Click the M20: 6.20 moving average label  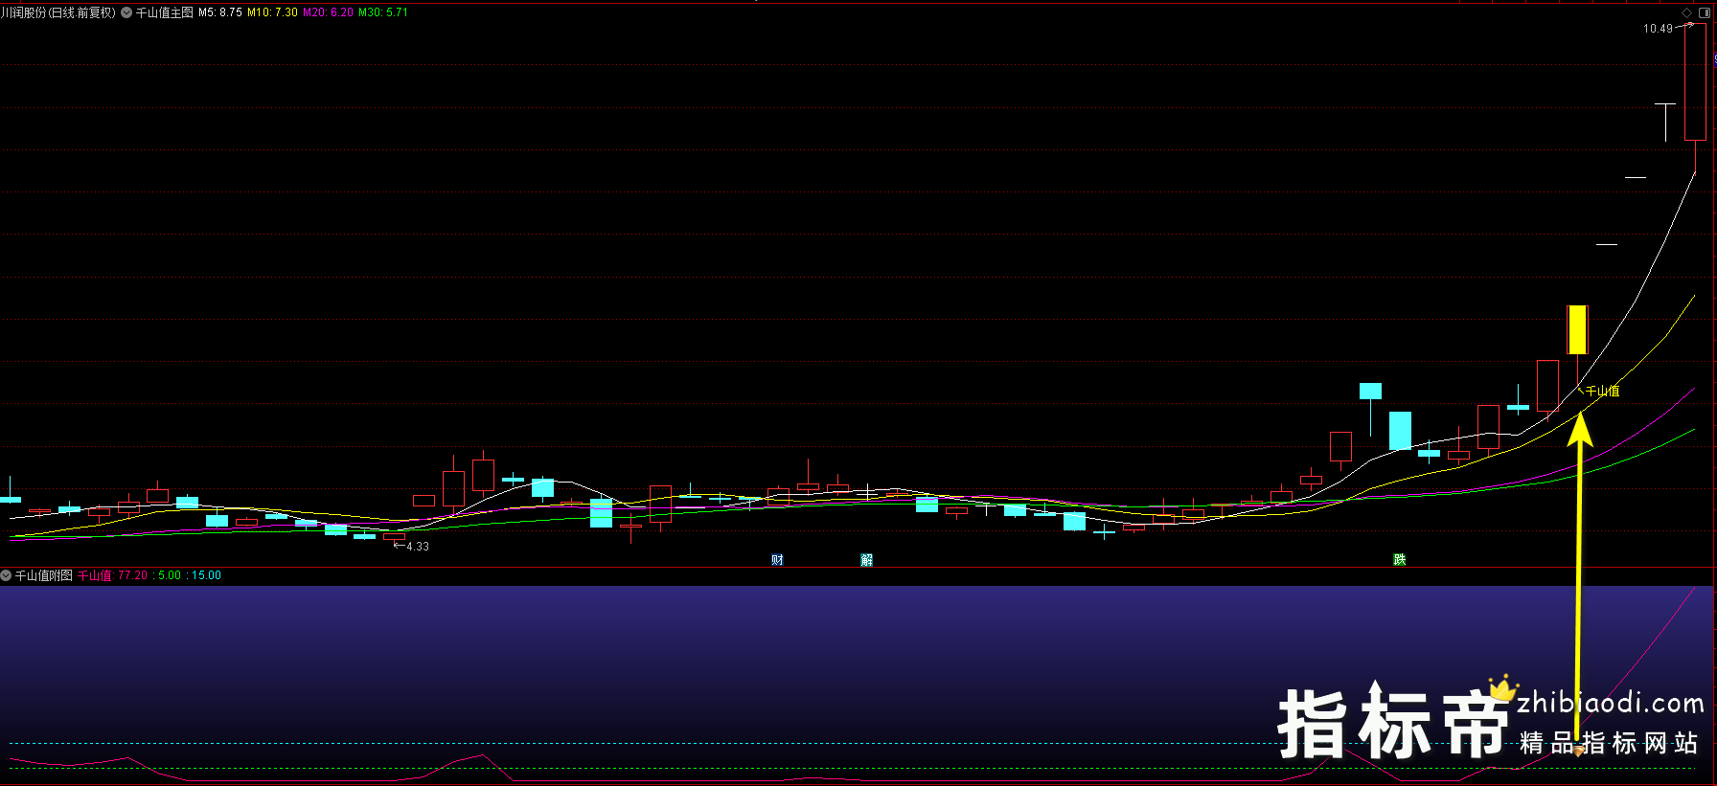tap(328, 12)
